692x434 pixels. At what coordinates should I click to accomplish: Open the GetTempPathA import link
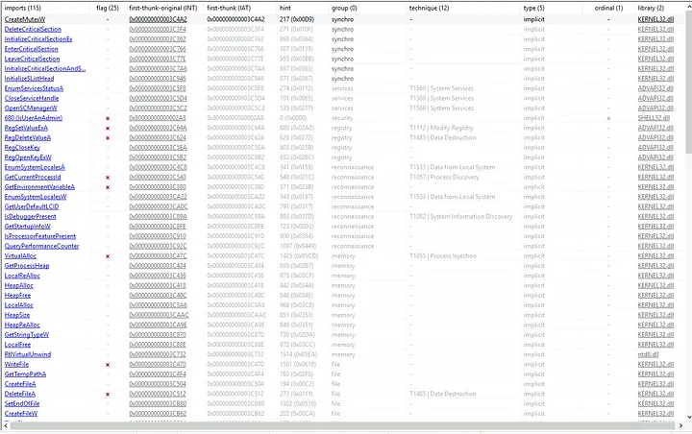pyautogui.click(x=25, y=374)
